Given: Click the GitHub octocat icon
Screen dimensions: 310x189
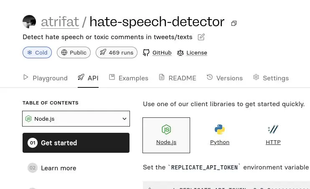Looking at the screenshot, I should (146, 52).
